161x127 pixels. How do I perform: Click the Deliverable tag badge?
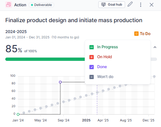41,5
